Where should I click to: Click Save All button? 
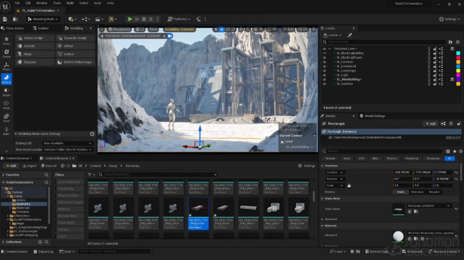[x=49, y=166]
